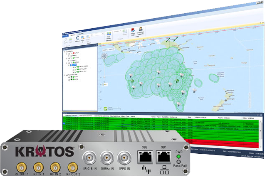Click the DB Host status bar entry

203,150
